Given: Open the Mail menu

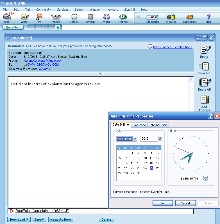Looking at the screenshot, I should tap(27, 10).
